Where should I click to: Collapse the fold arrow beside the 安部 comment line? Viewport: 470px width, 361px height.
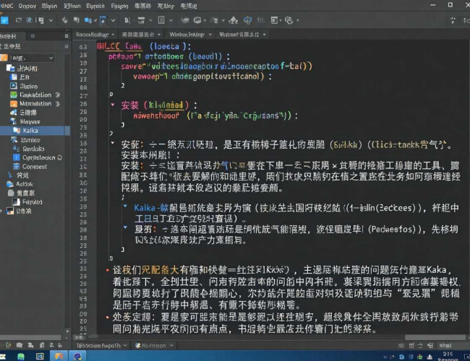click(113, 143)
